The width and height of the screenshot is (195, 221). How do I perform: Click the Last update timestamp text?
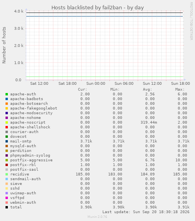coord(146,212)
